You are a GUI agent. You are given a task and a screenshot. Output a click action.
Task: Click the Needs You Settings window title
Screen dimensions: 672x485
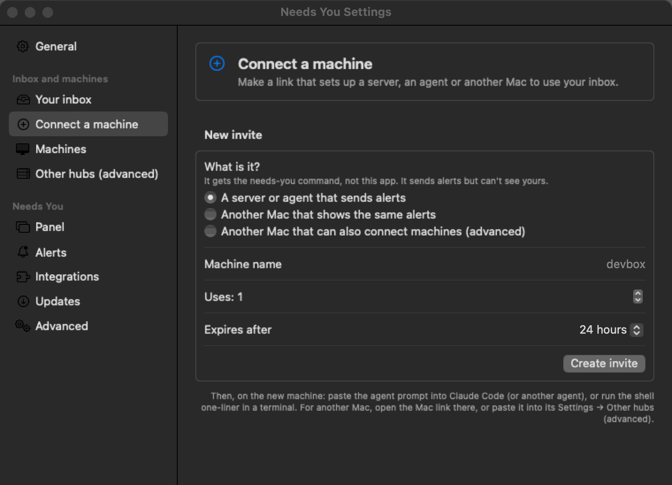(x=336, y=12)
